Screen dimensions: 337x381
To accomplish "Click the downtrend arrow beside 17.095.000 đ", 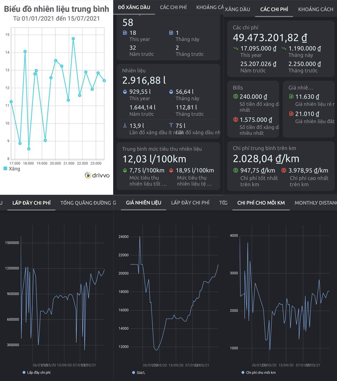I will click(236, 48).
